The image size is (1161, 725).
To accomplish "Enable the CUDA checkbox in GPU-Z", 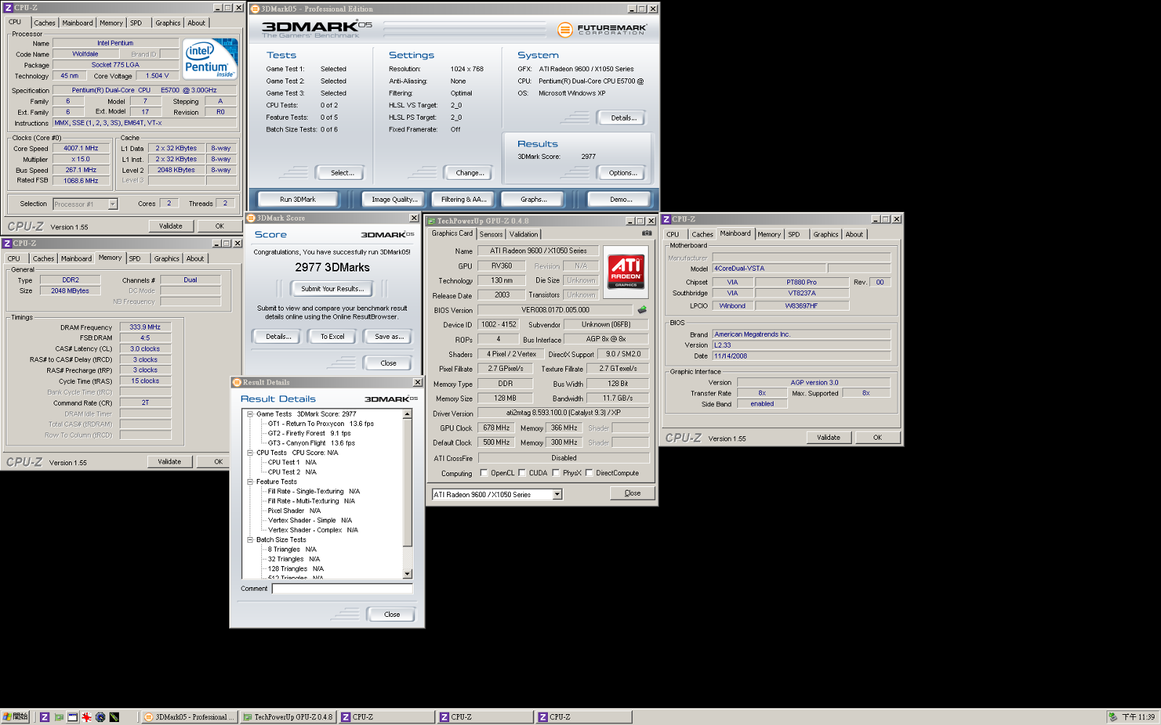I will pos(522,473).
